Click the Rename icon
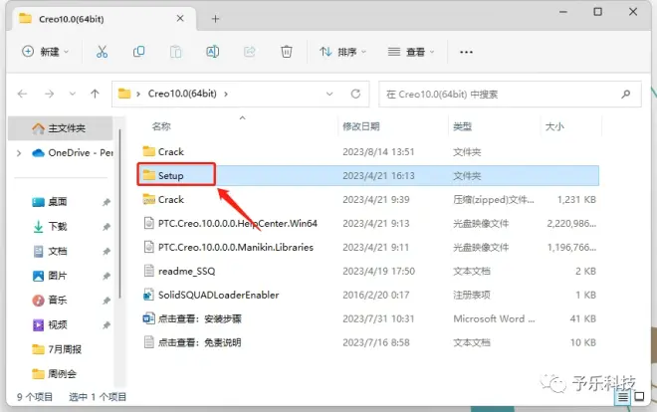The height and width of the screenshot is (412, 657). click(212, 52)
